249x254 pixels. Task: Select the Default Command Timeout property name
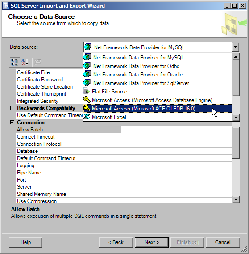pos(68,158)
